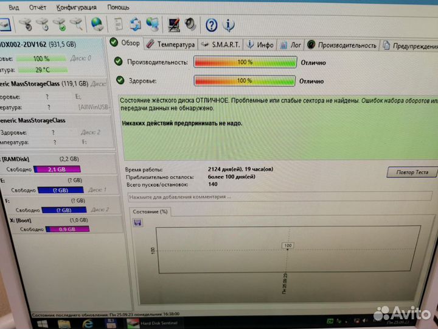Click the monitor with screwdriver configuration icon
438x329 pixels.
(x=174, y=24)
